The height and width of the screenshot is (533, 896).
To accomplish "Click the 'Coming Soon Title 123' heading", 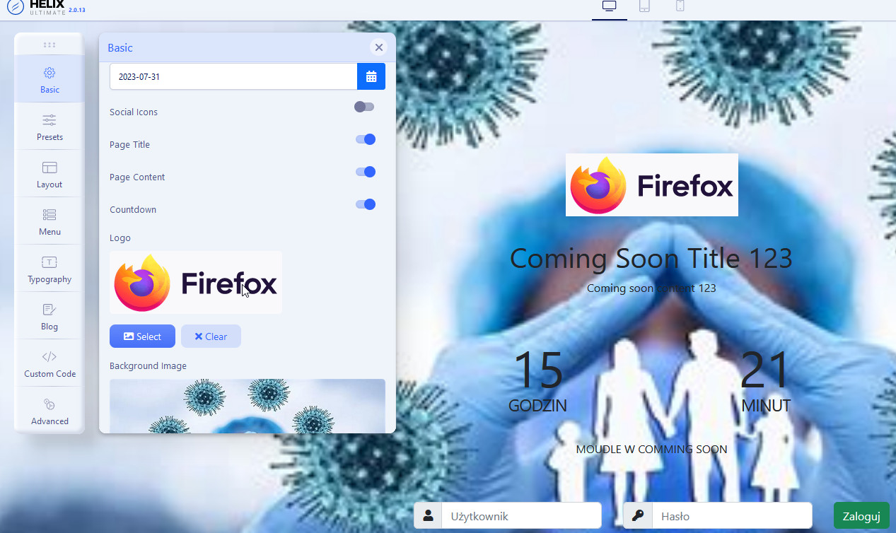I will pos(651,259).
